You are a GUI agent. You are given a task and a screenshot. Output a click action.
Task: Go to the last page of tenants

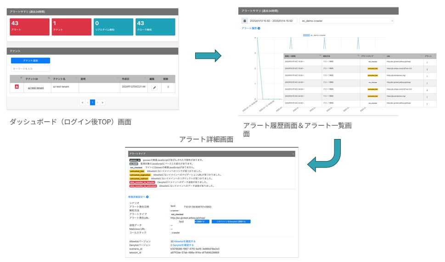103,102
